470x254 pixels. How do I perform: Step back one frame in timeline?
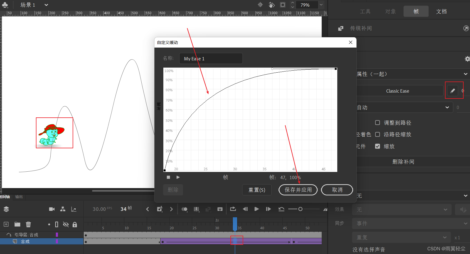click(245, 209)
